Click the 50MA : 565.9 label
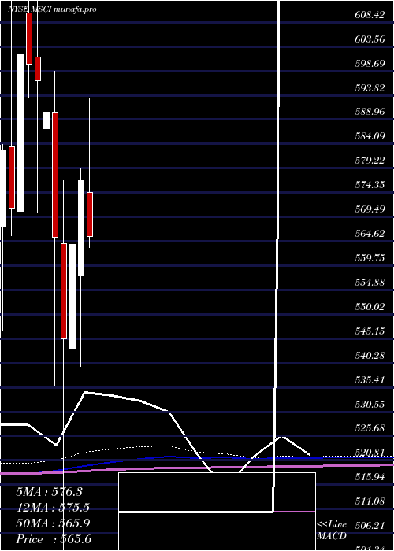 point(53,523)
